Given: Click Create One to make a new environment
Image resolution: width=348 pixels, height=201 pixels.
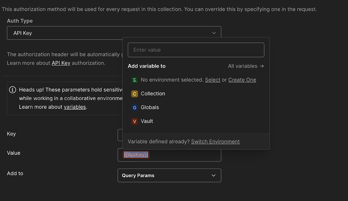Looking at the screenshot, I should pos(242,80).
